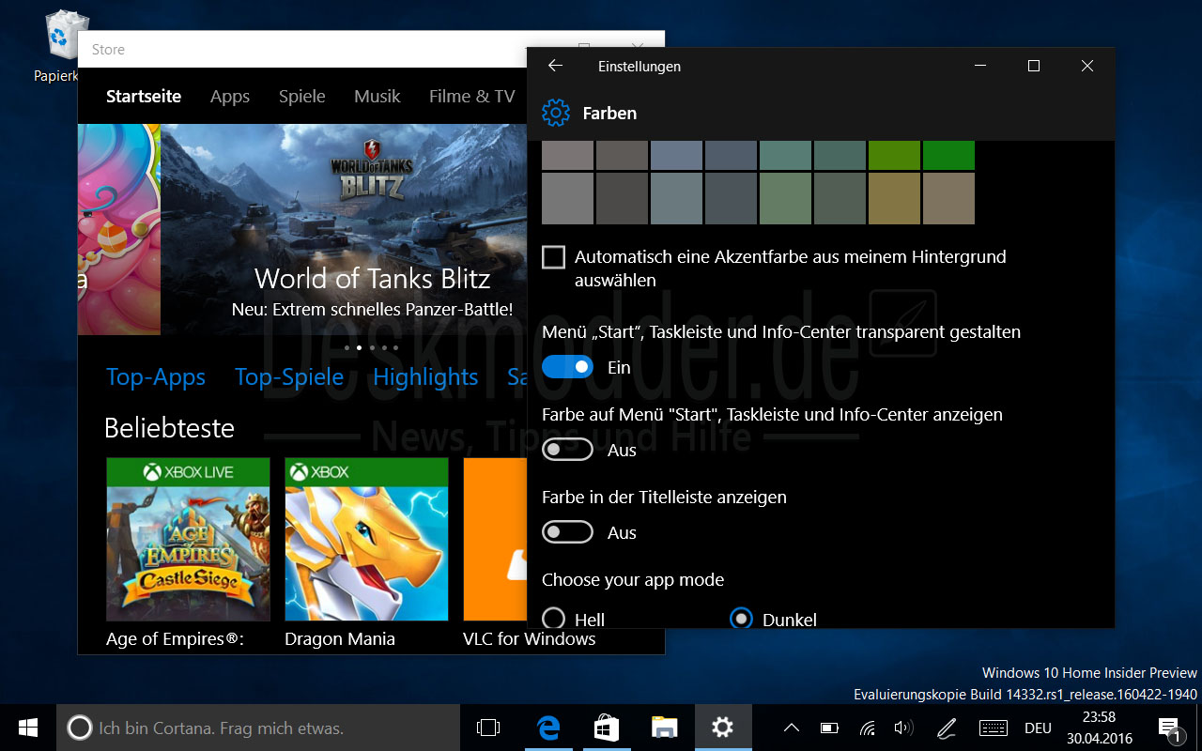Select the Hell app mode
1202x751 pixels.
pos(554,619)
